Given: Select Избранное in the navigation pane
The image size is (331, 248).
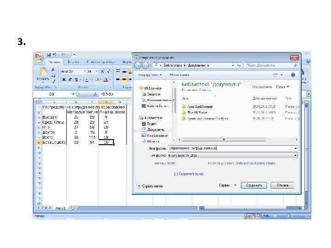Looking at the screenshot, I should (x=153, y=88).
